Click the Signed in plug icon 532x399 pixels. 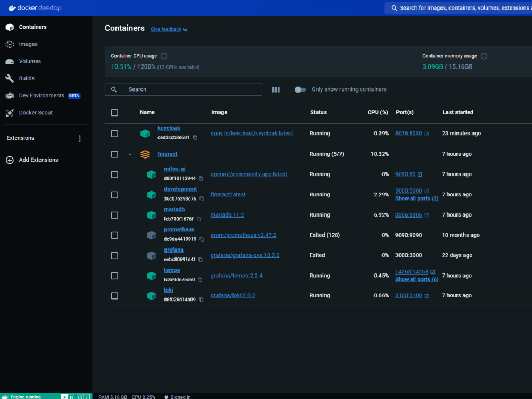tap(166, 397)
